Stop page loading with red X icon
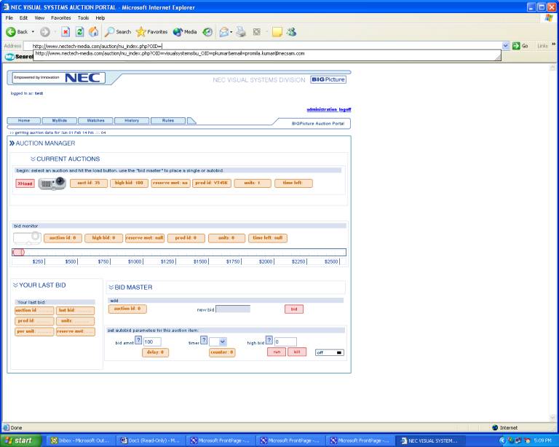The image size is (559, 447). (66, 32)
